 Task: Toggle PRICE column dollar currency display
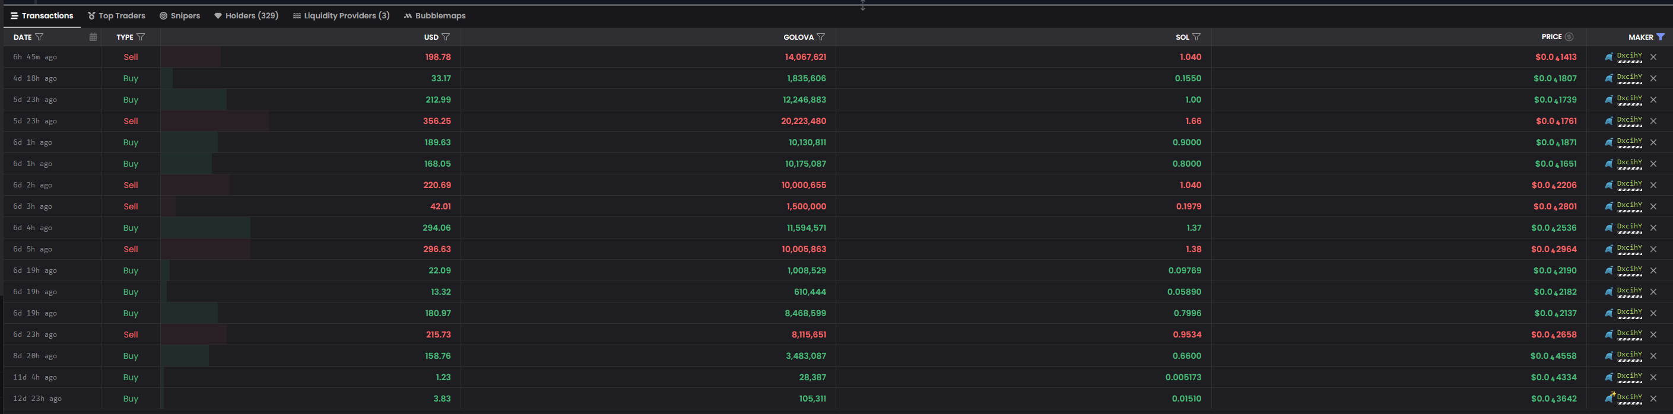point(1569,37)
